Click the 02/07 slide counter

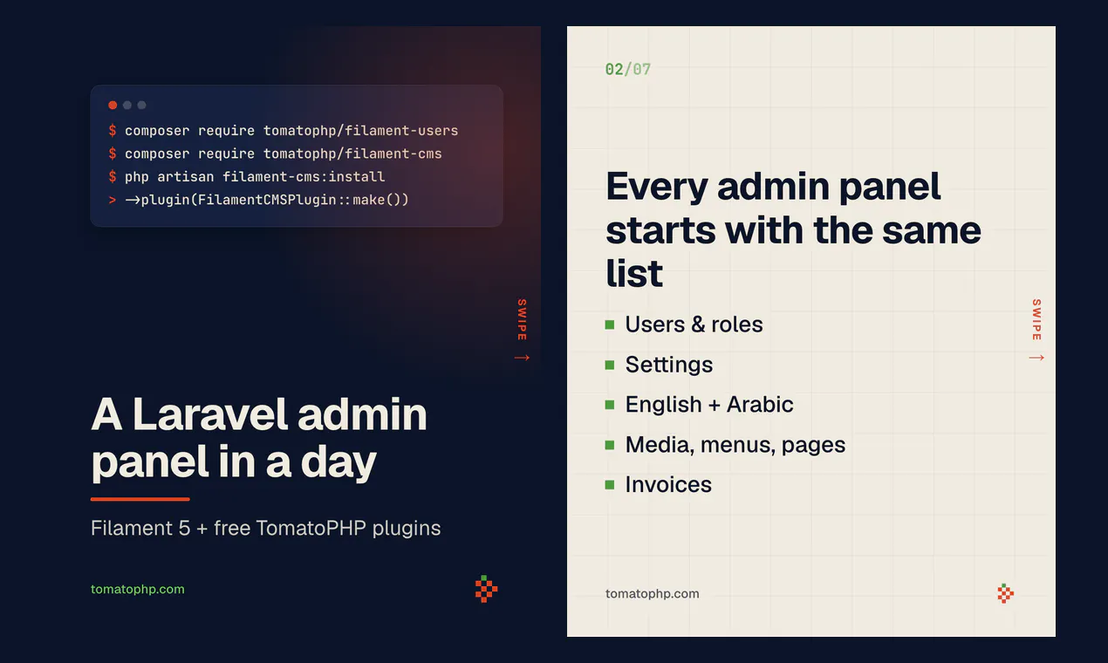pos(628,69)
